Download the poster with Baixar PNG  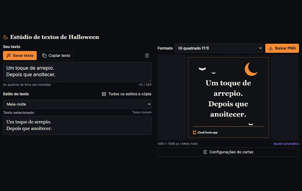pos(282,48)
